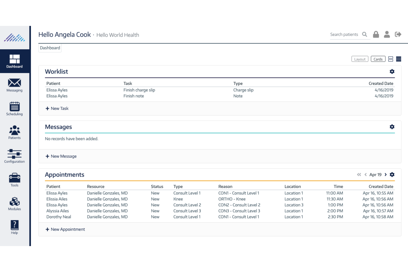Advance appointments to next day
The image size is (408, 272).
(x=385, y=174)
